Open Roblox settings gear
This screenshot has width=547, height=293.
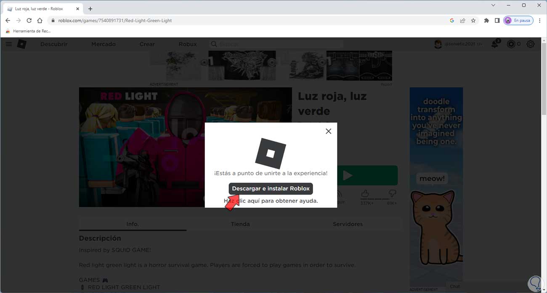click(531, 44)
